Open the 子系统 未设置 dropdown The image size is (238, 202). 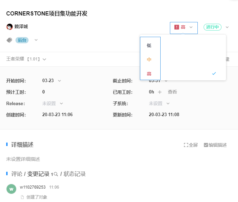coord(159,104)
